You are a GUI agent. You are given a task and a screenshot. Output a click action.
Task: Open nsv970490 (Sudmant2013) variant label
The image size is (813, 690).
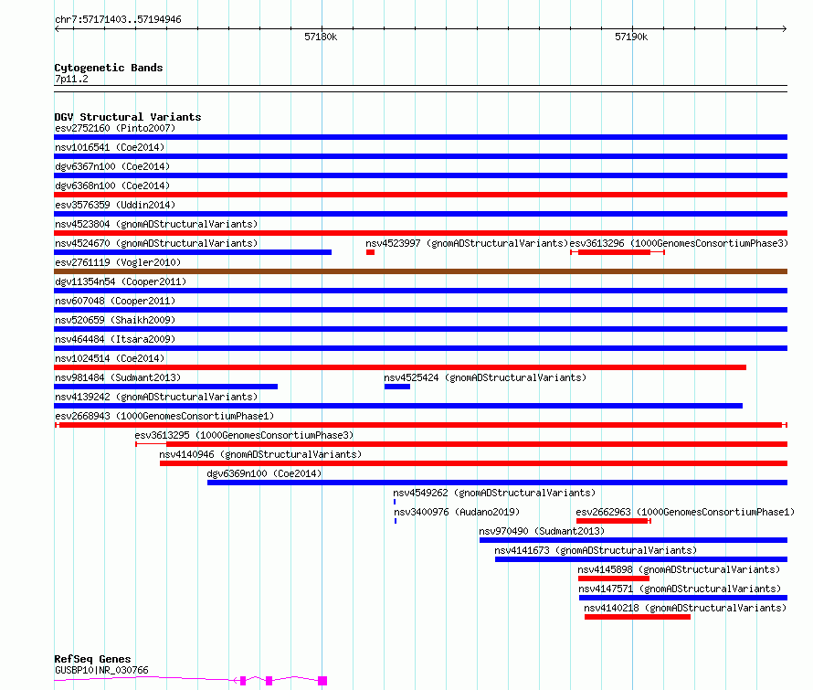pos(542,531)
